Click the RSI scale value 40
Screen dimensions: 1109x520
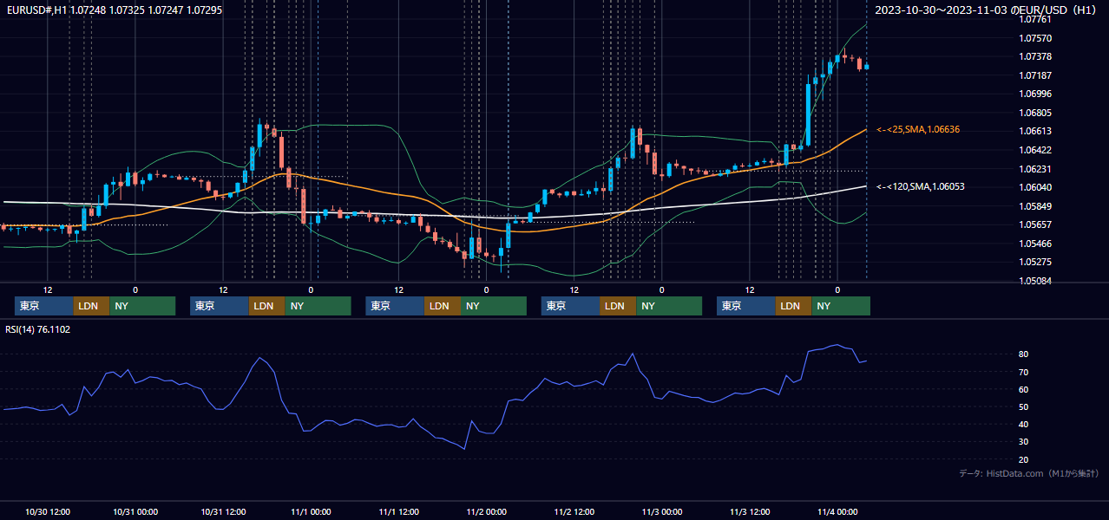tap(1024, 424)
